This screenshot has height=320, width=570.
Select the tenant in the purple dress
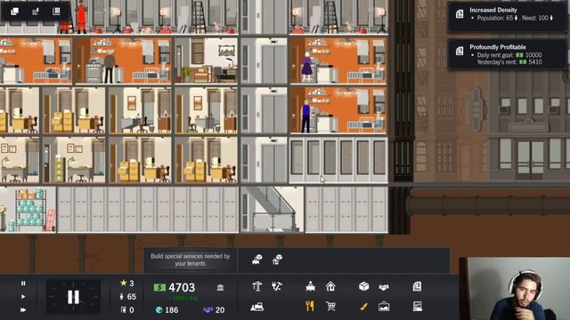tap(306, 68)
